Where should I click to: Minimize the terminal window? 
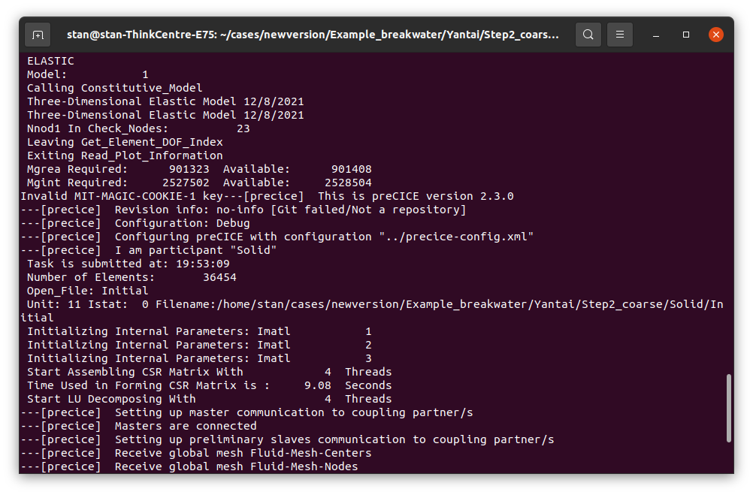pyautogui.click(x=656, y=35)
